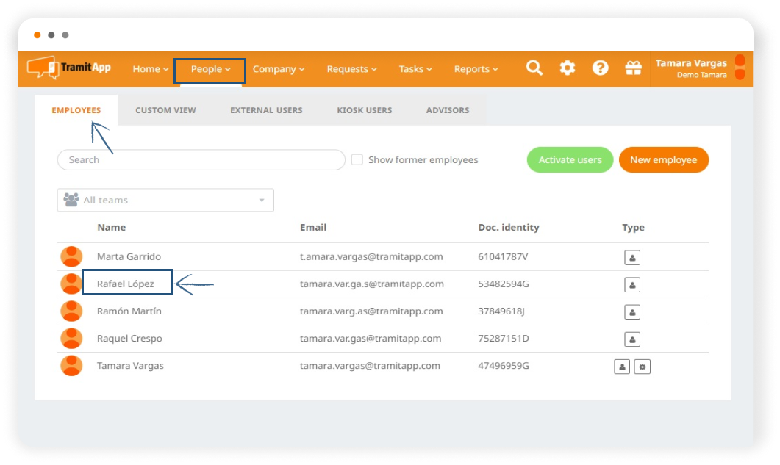Click the Activate users button
Viewport: 780px width, 465px height.
[x=570, y=160]
